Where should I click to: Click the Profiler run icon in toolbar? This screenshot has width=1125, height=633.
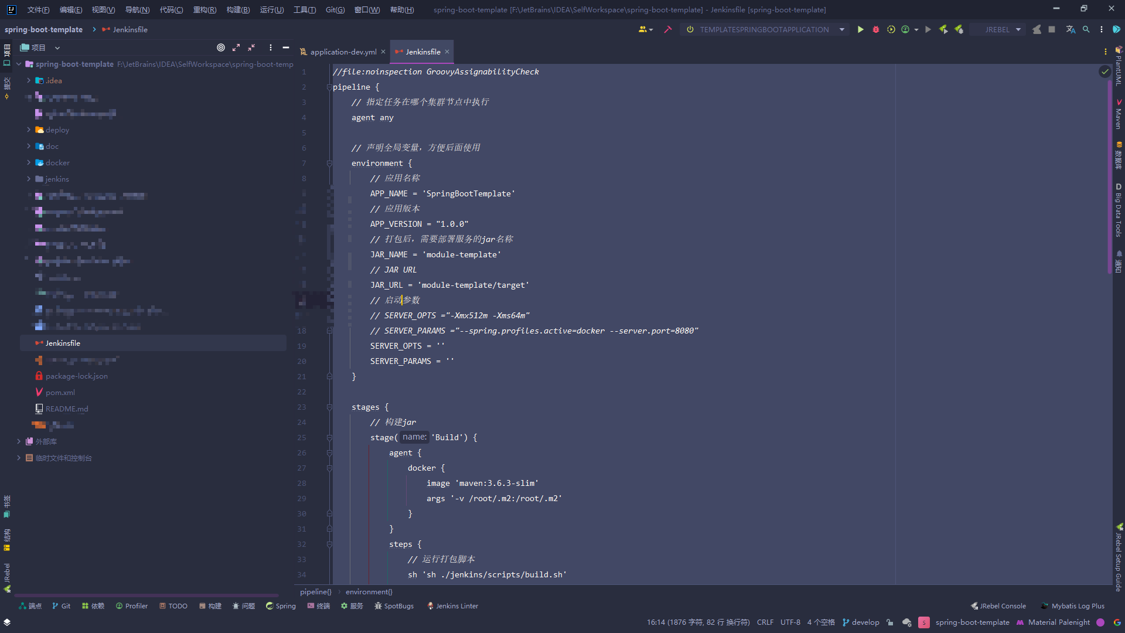coord(905,29)
